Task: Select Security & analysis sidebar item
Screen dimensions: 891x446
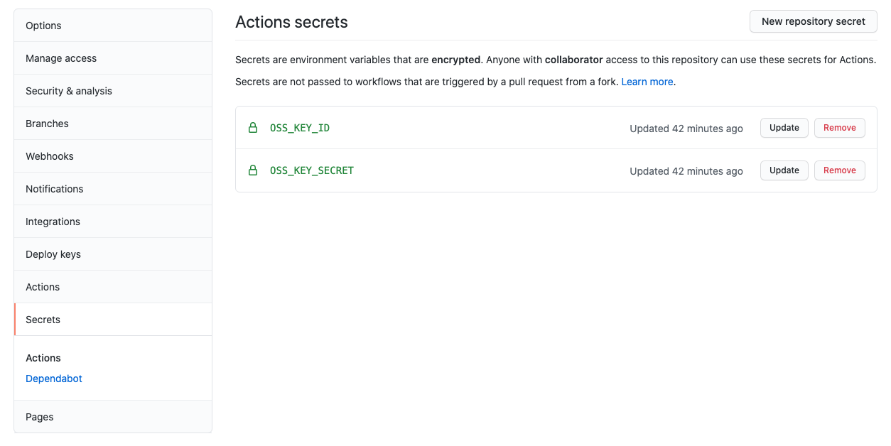Action: click(x=69, y=91)
